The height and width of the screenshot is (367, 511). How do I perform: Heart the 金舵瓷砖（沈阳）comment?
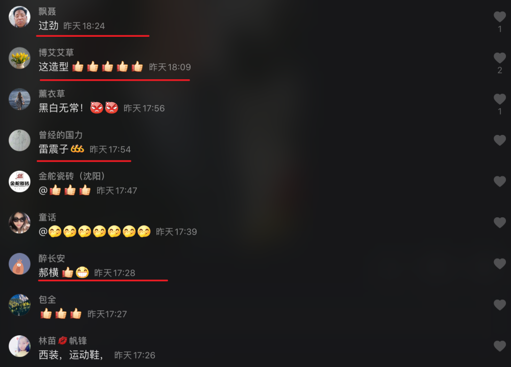500,181
